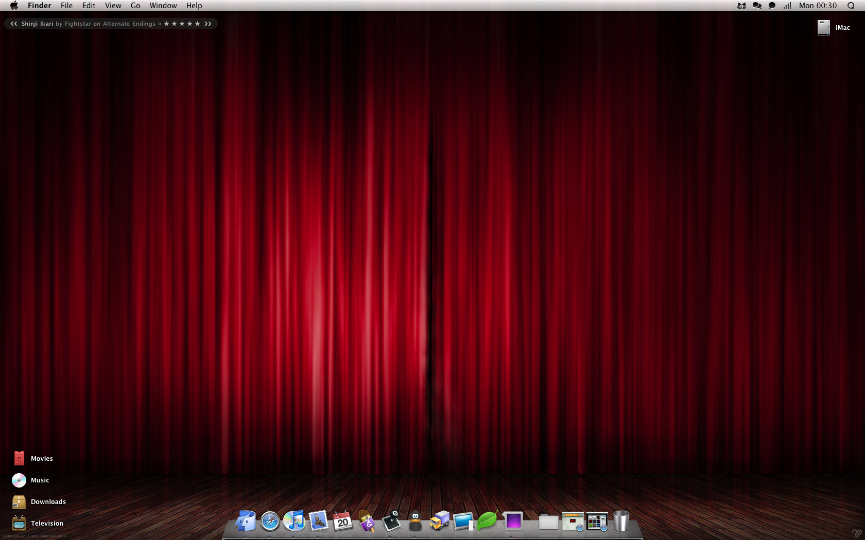Open Safari from the dock
The height and width of the screenshot is (540, 865).
tap(270, 521)
